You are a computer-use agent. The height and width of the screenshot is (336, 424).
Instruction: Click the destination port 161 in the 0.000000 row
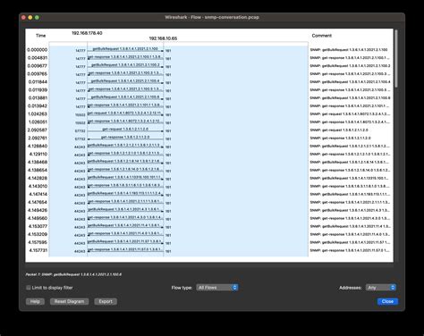click(168, 51)
